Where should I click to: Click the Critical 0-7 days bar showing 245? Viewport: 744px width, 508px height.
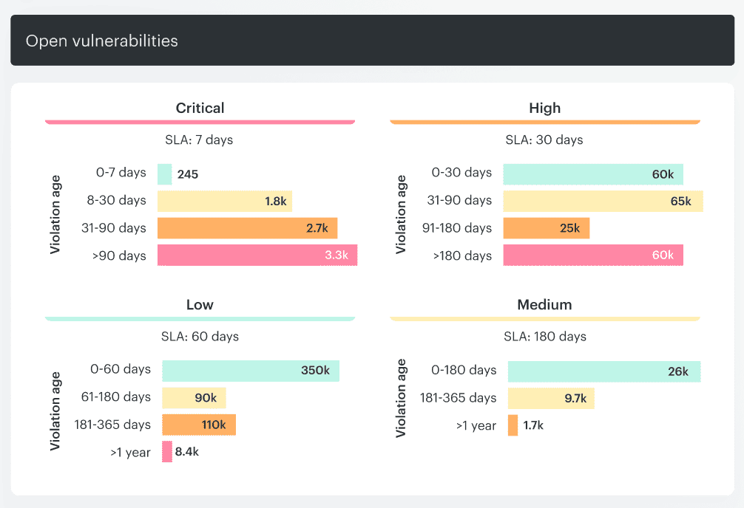coord(165,174)
